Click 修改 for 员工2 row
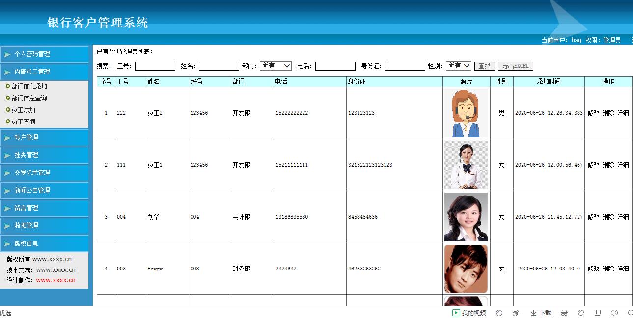Viewport: 633px width, 318px height. tap(593, 113)
